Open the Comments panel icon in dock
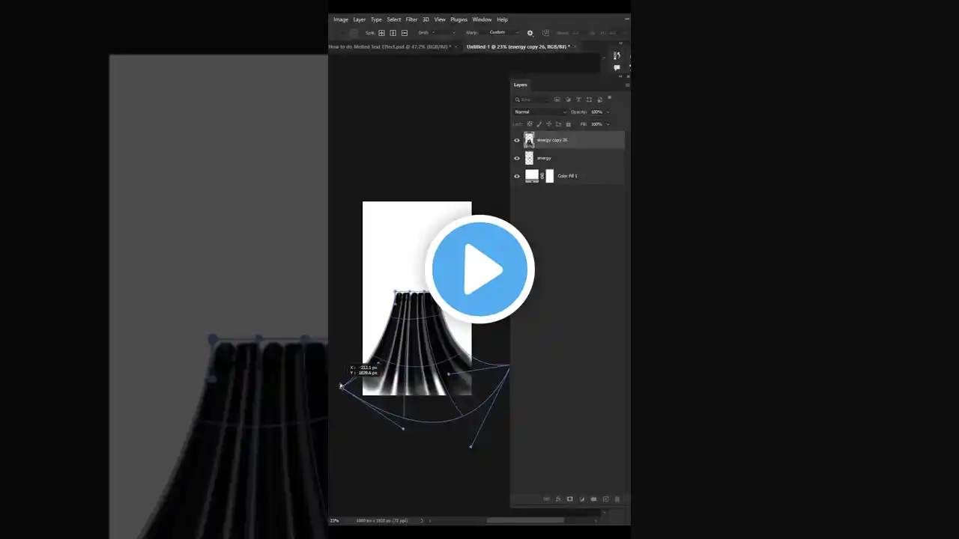Screen dimensions: 959x539 pos(617,67)
